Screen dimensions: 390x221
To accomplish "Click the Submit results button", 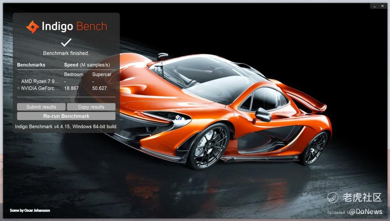I will [41, 107].
